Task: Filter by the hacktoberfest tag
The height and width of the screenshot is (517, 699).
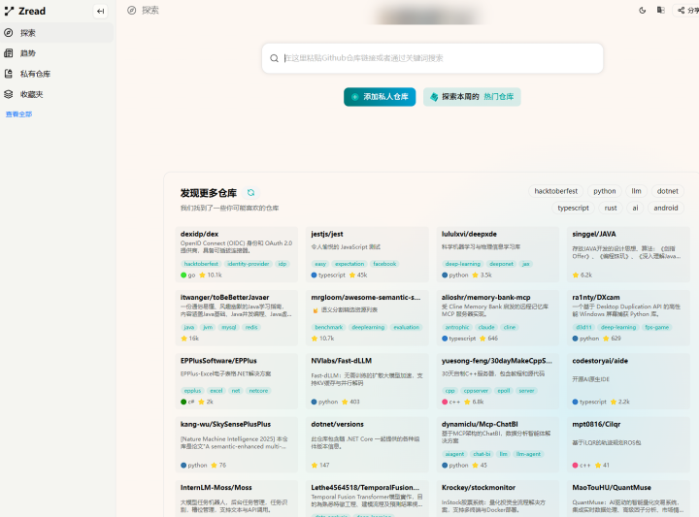Action: point(555,192)
